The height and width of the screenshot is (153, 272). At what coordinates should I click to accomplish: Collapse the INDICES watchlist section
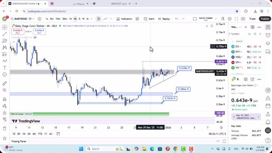(233, 41)
